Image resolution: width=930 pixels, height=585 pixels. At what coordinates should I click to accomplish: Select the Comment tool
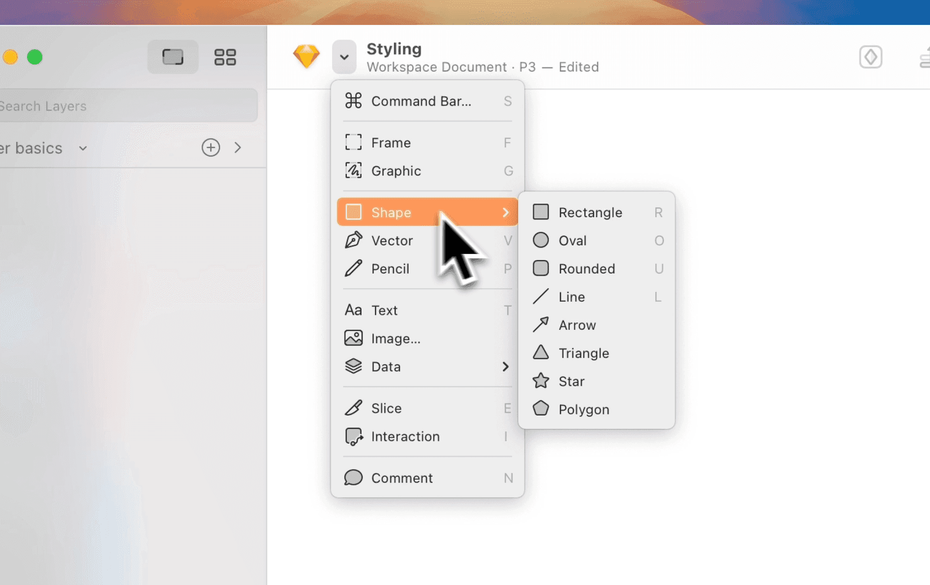coord(428,478)
